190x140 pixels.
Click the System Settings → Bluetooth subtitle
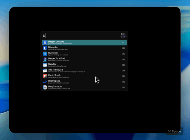coord(58,55)
